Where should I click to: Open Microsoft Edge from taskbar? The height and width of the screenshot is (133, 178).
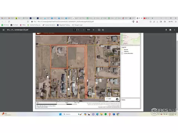click(98, 114)
